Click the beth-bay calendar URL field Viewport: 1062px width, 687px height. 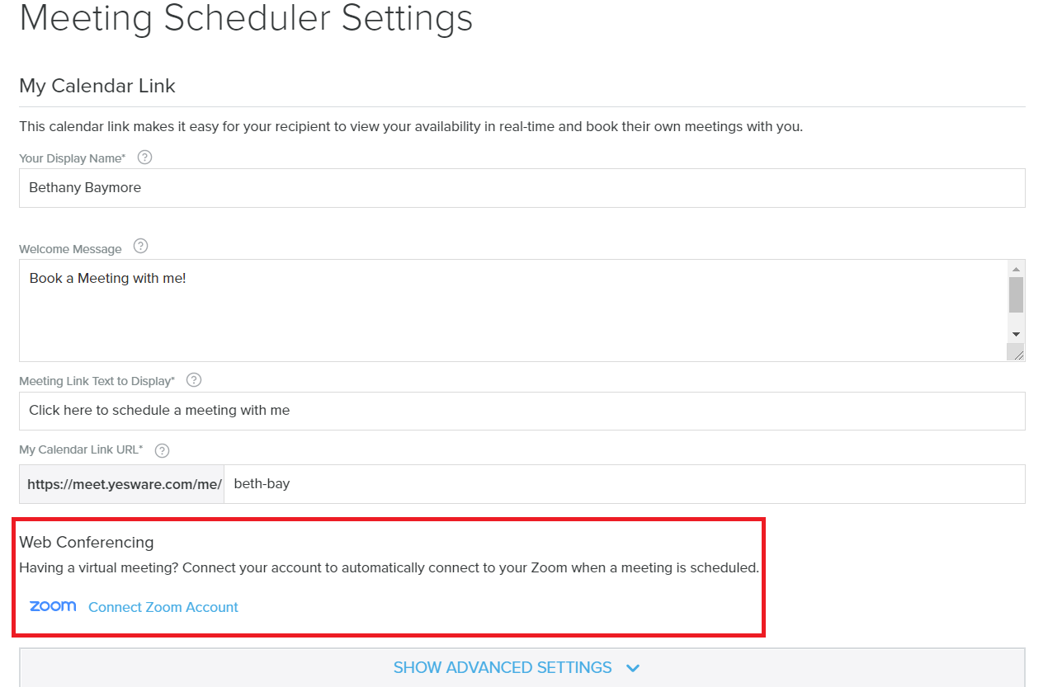pyautogui.click(x=624, y=484)
